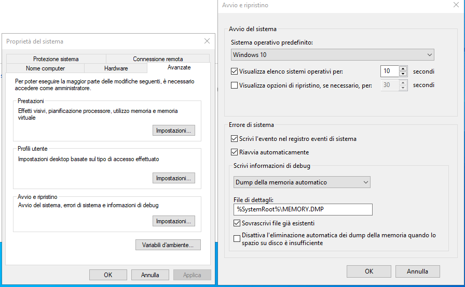Click Variabili d'ambiente button
465x287 pixels.
click(x=168, y=245)
